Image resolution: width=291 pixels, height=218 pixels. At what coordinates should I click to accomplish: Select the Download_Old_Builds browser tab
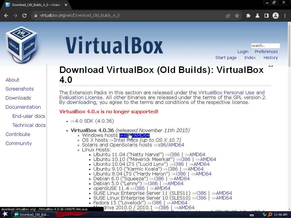click(x=36, y=5)
